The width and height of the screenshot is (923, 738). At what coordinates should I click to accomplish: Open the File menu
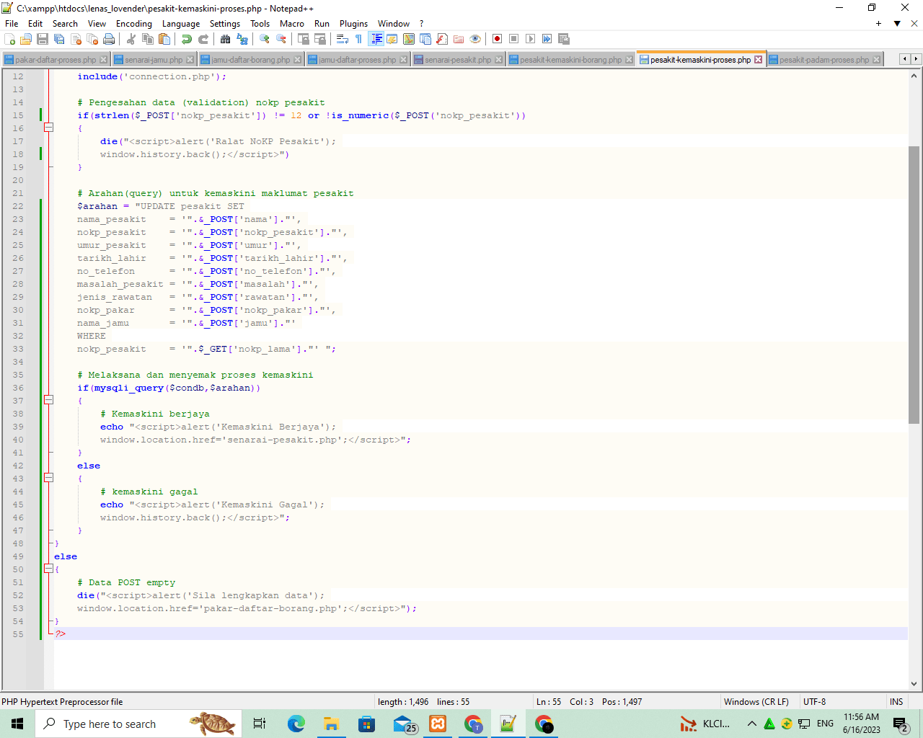(x=12, y=24)
